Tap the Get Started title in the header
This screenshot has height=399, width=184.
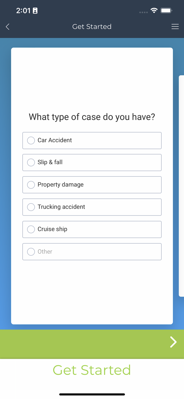[x=92, y=27]
